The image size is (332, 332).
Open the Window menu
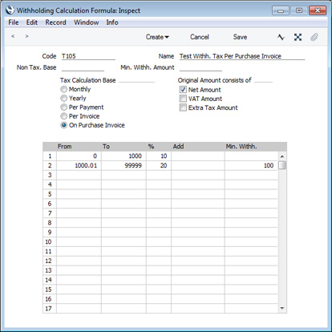pos(86,22)
